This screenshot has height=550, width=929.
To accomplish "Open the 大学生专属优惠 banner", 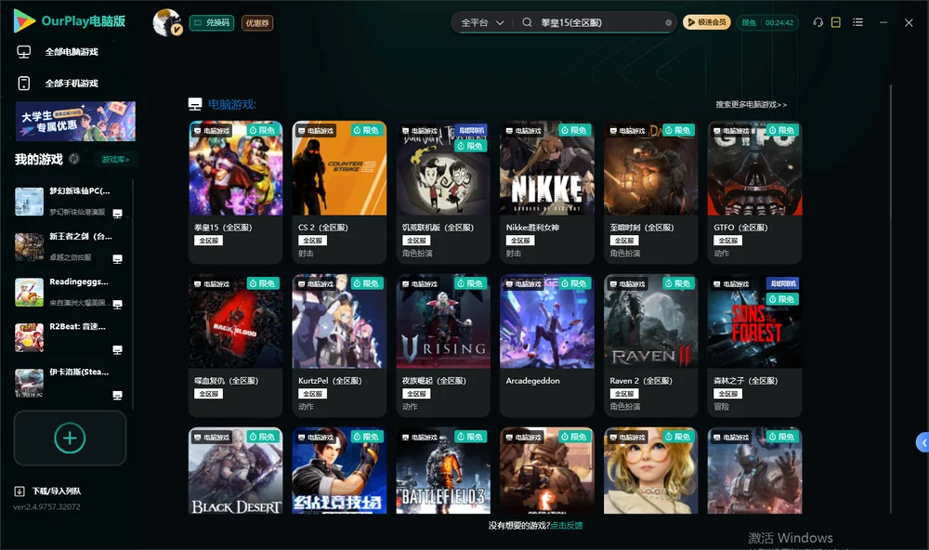I will coord(76,122).
